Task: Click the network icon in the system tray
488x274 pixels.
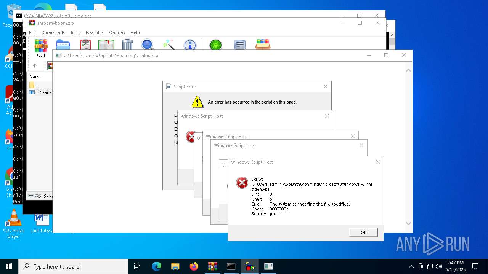Action: tap(430, 266)
